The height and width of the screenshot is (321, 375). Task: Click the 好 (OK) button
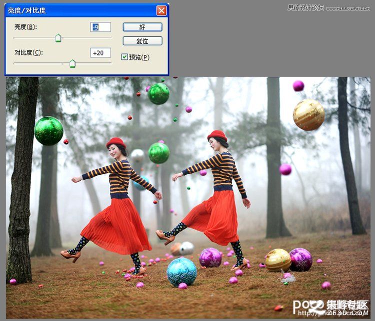pyautogui.click(x=142, y=27)
